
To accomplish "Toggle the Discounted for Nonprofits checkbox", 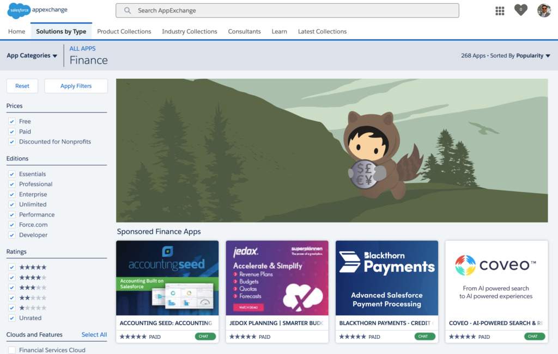I will coord(12,142).
